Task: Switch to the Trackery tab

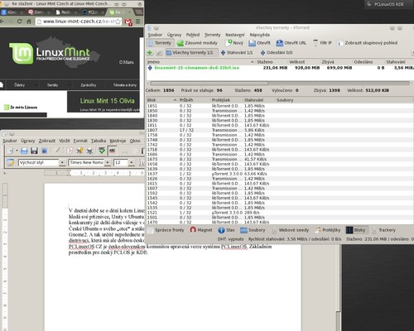Action: click(x=384, y=230)
